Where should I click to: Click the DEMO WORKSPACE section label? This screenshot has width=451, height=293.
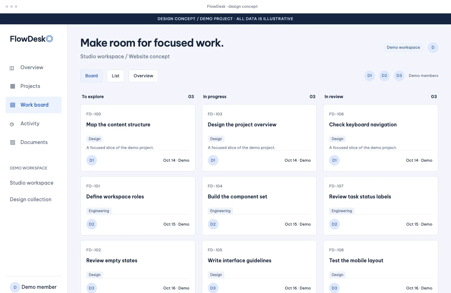click(x=29, y=168)
